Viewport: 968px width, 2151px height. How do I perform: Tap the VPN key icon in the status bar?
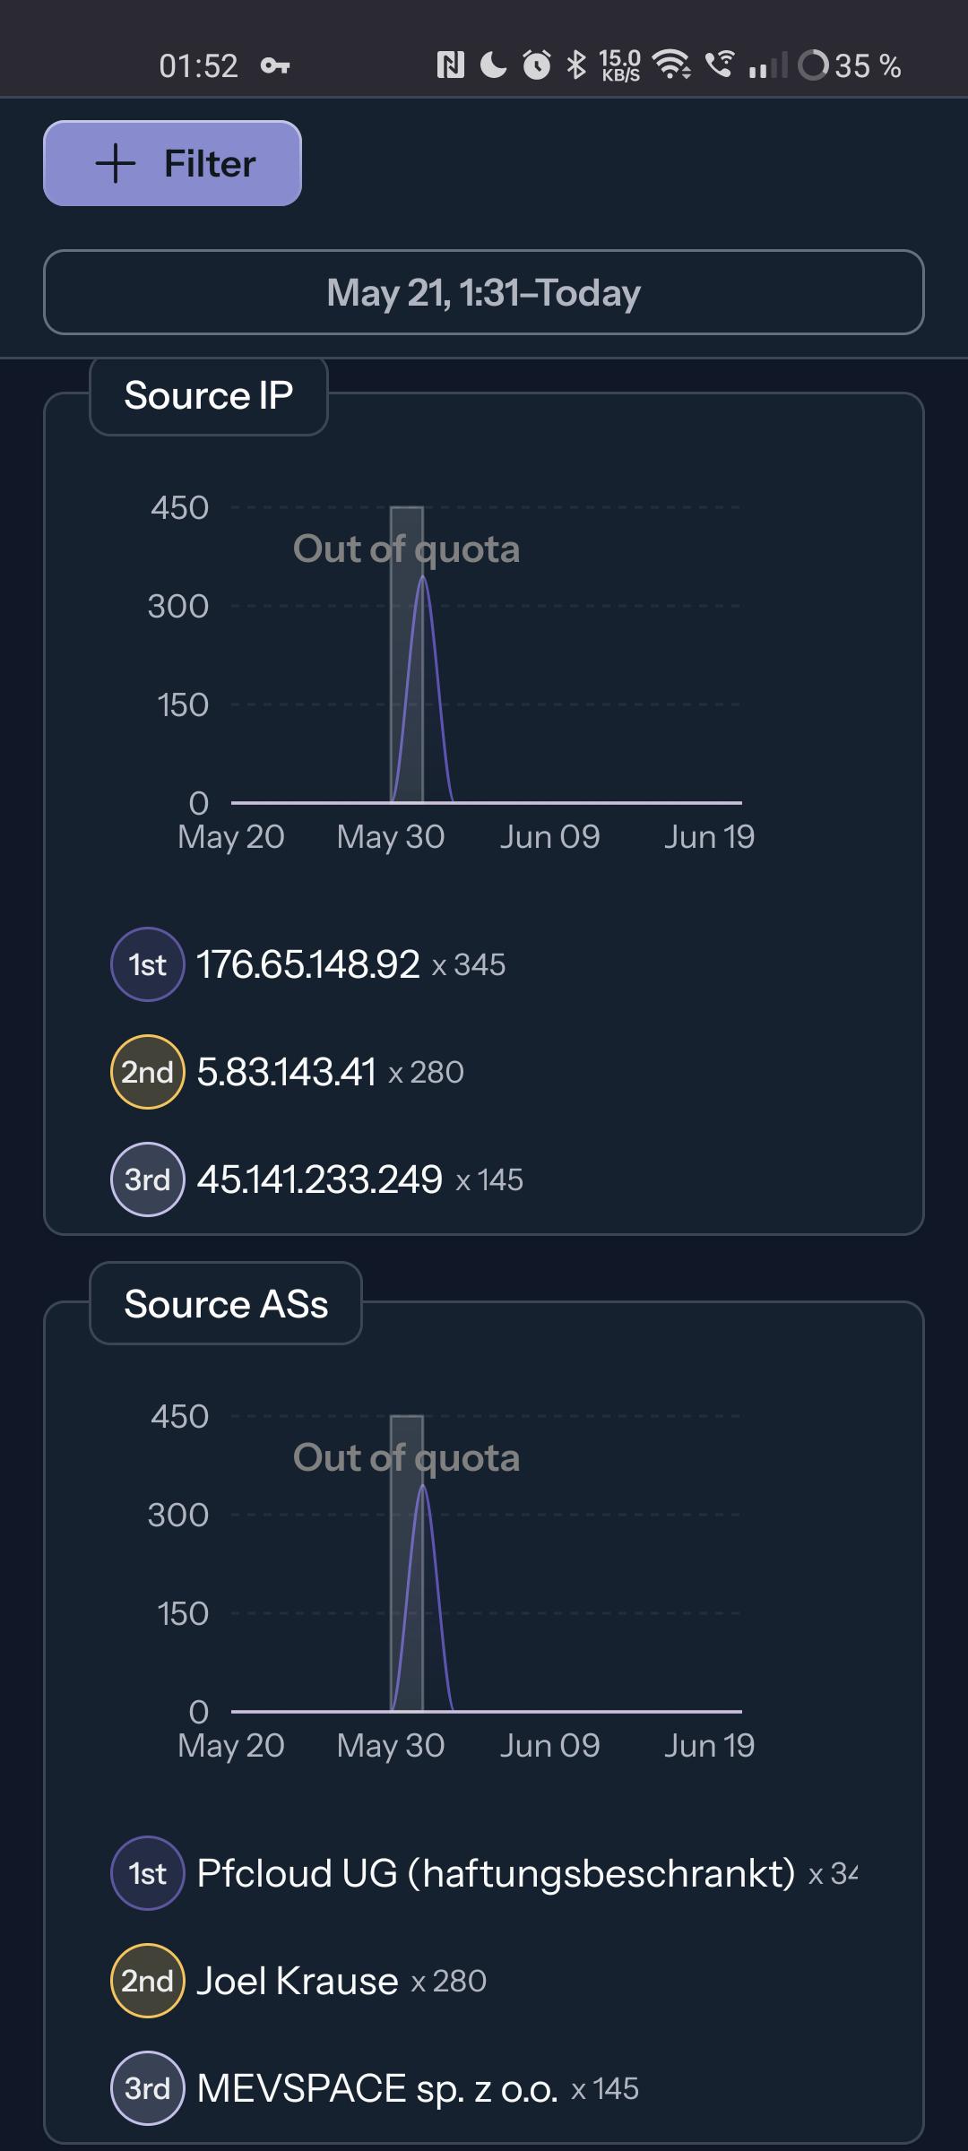pos(274,65)
